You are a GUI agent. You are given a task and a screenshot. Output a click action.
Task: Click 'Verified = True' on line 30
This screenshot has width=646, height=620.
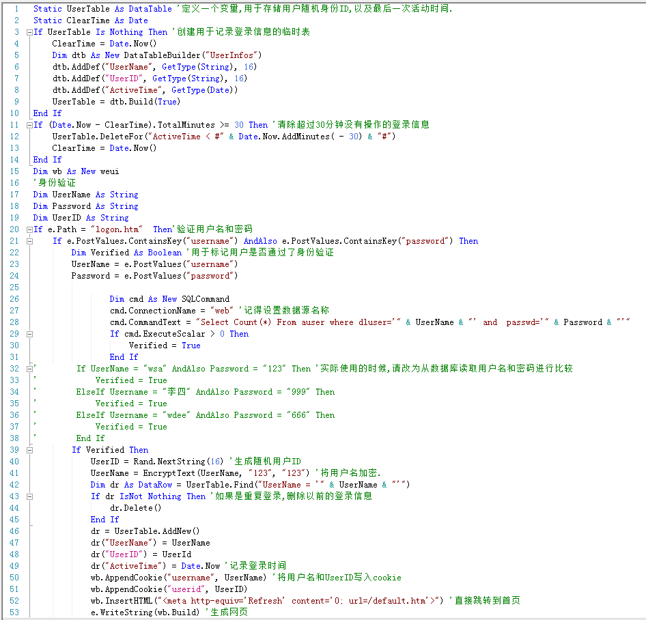(165, 346)
